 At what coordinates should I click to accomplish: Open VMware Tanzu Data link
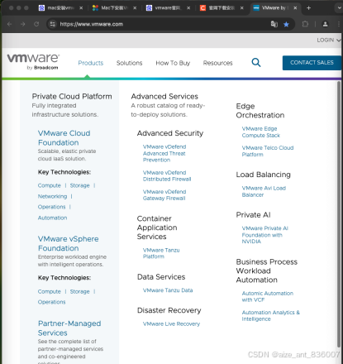pos(168,290)
